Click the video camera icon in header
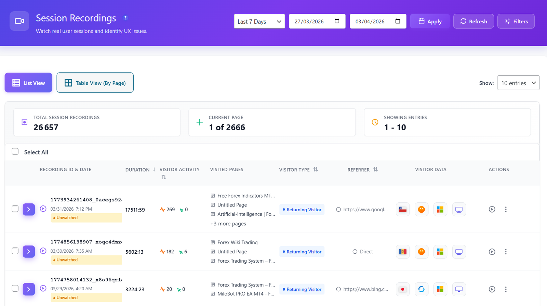 click(19, 21)
